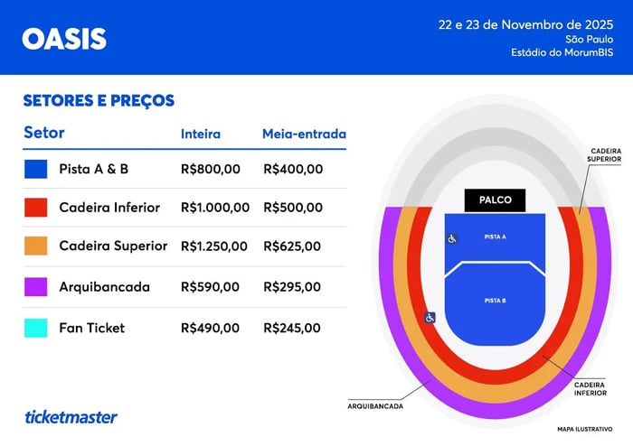Image resolution: width=633 pixels, height=446 pixels.
Task: Select the PISTA A area on map
Action: (496, 237)
